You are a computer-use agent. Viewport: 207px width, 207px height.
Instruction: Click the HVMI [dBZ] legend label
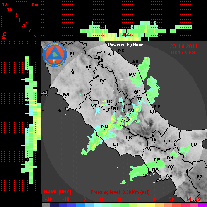(x=57, y=192)
